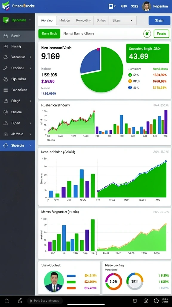The height and width of the screenshot is (307, 172).
Task: Expand the Stroenola sidebar chevron
Action: click(x=30, y=145)
